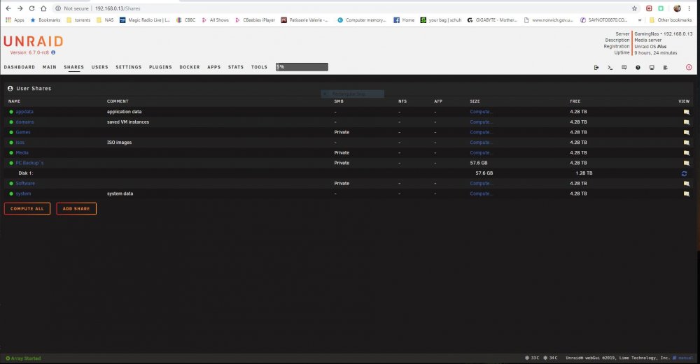Open the Chrome profile avatar
Viewport: 700px width, 364px height.
tap(677, 8)
